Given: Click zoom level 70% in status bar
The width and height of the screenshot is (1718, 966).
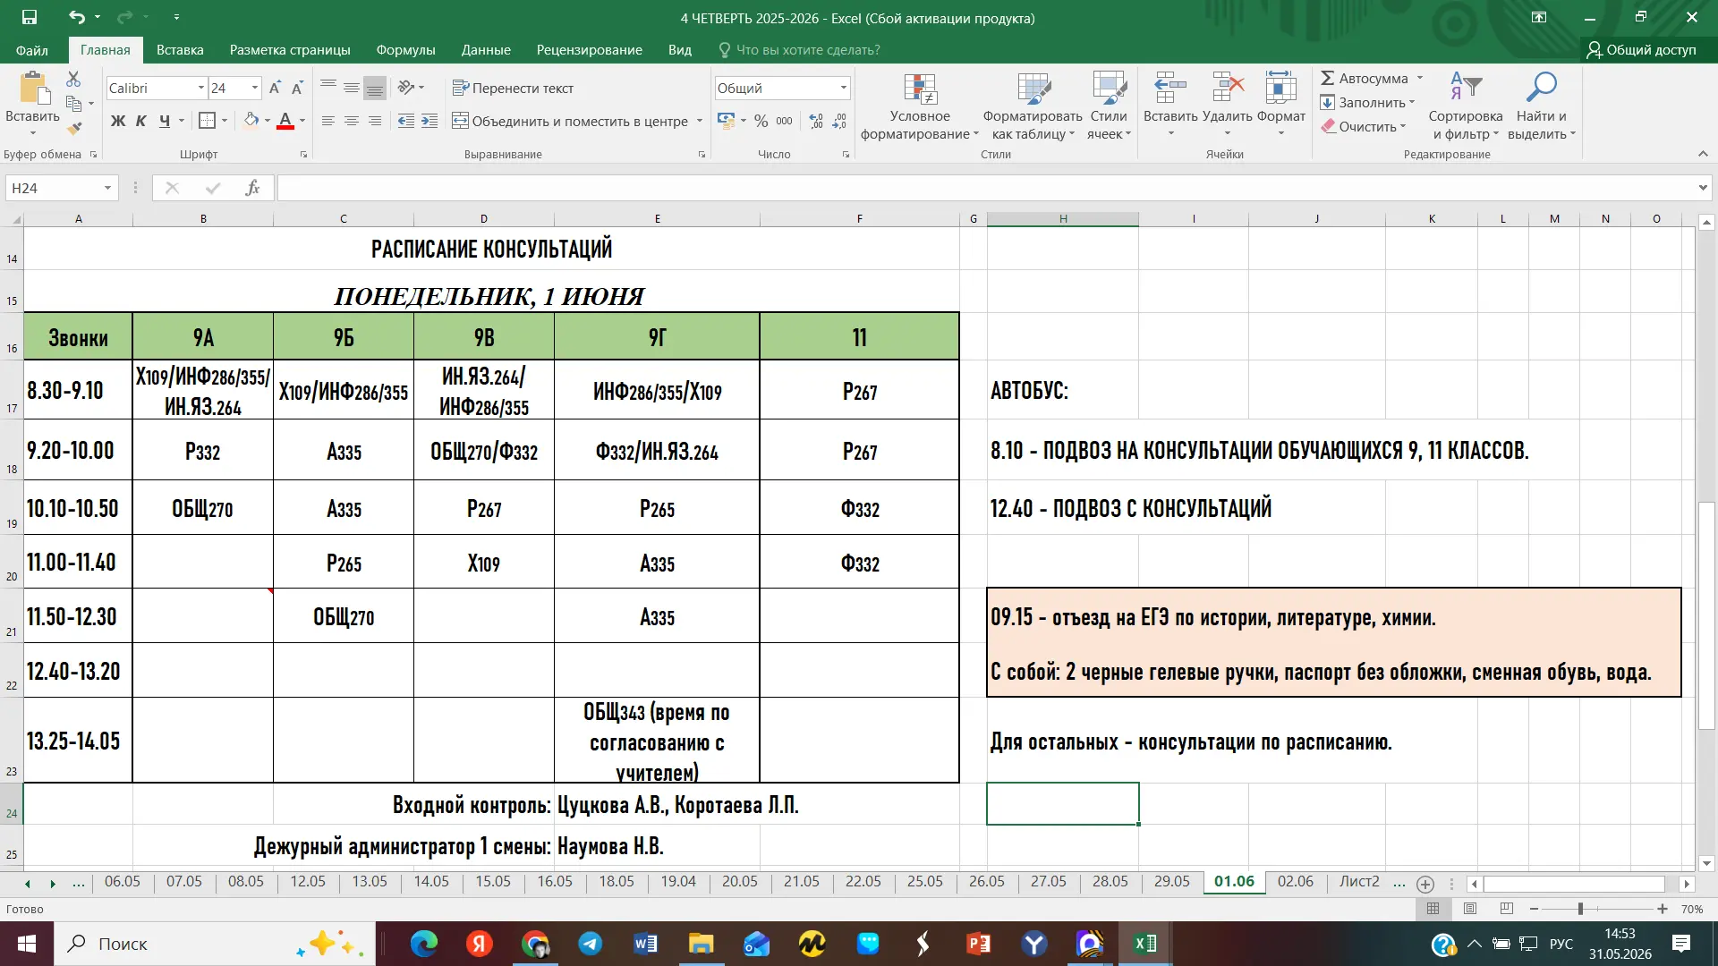Looking at the screenshot, I should [x=1692, y=909].
